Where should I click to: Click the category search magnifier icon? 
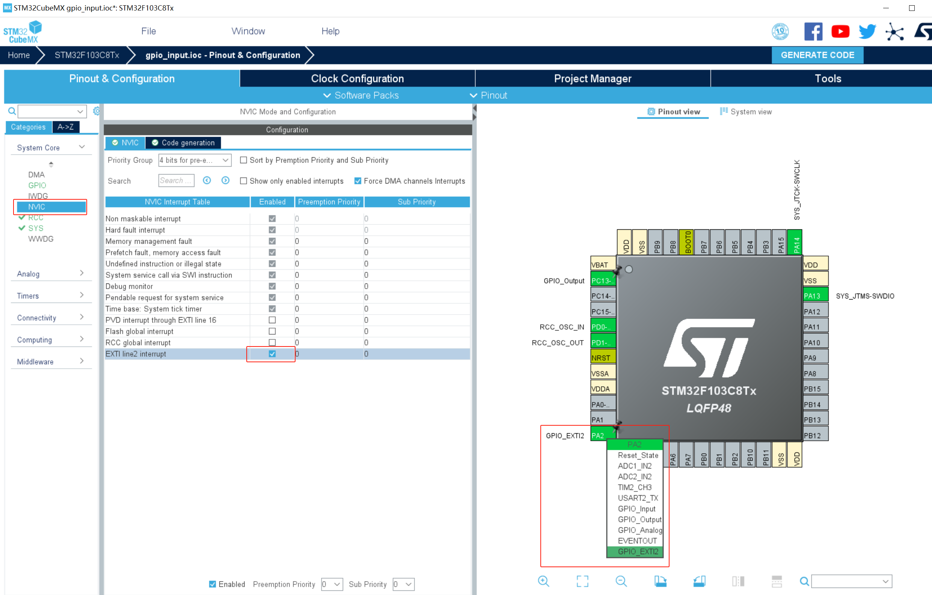pos(12,111)
